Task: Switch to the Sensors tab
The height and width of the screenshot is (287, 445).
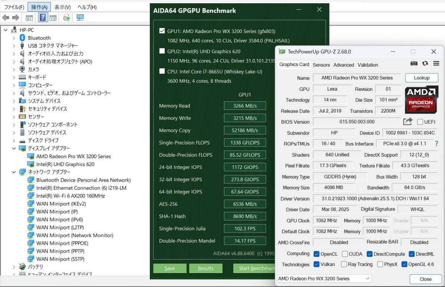Action: 321,65
